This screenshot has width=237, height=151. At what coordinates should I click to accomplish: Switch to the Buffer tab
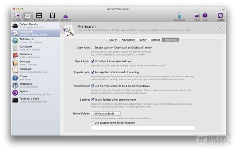point(143,40)
